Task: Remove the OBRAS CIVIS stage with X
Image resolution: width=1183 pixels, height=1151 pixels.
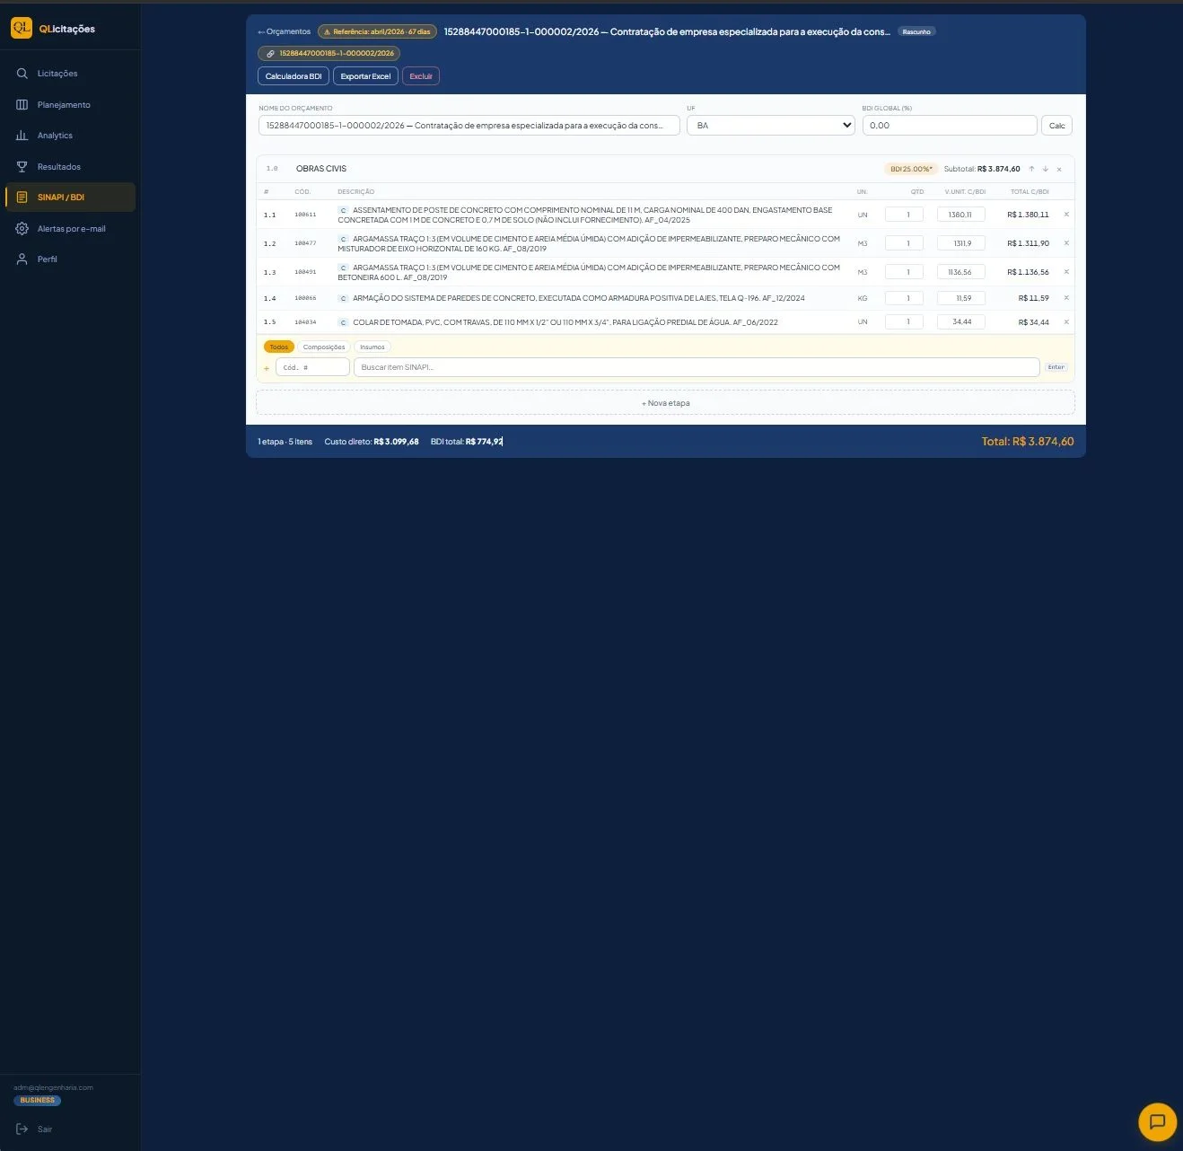Action: pos(1059,169)
